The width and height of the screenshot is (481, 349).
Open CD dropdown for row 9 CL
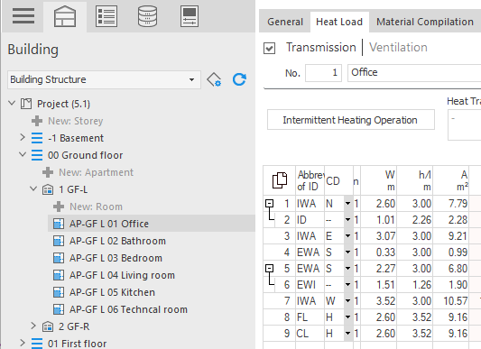click(347, 334)
